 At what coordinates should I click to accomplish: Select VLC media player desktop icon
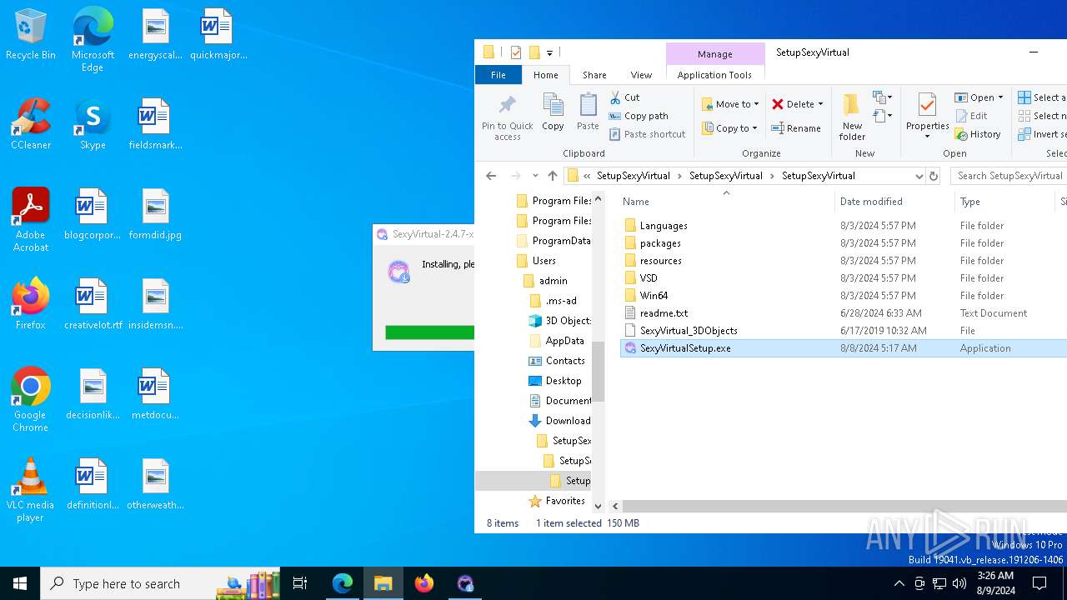click(x=31, y=490)
